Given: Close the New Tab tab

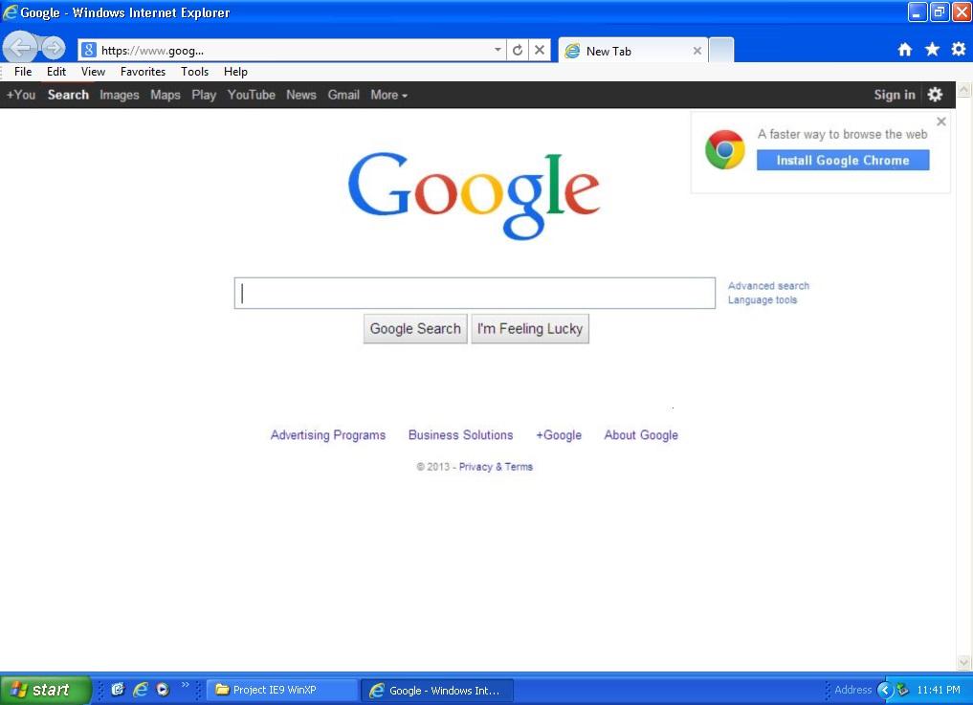Looking at the screenshot, I should click(x=697, y=51).
